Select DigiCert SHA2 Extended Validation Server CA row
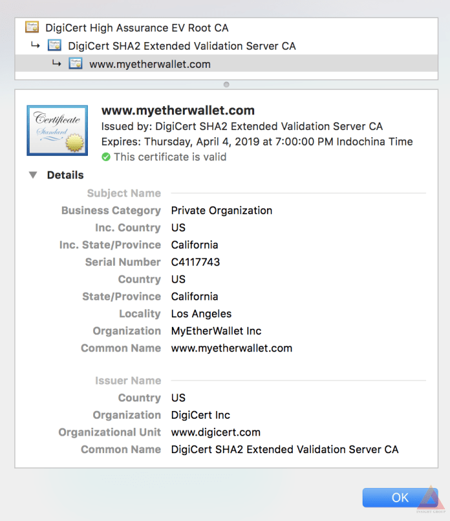This screenshot has height=521, width=450. (x=182, y=46)
